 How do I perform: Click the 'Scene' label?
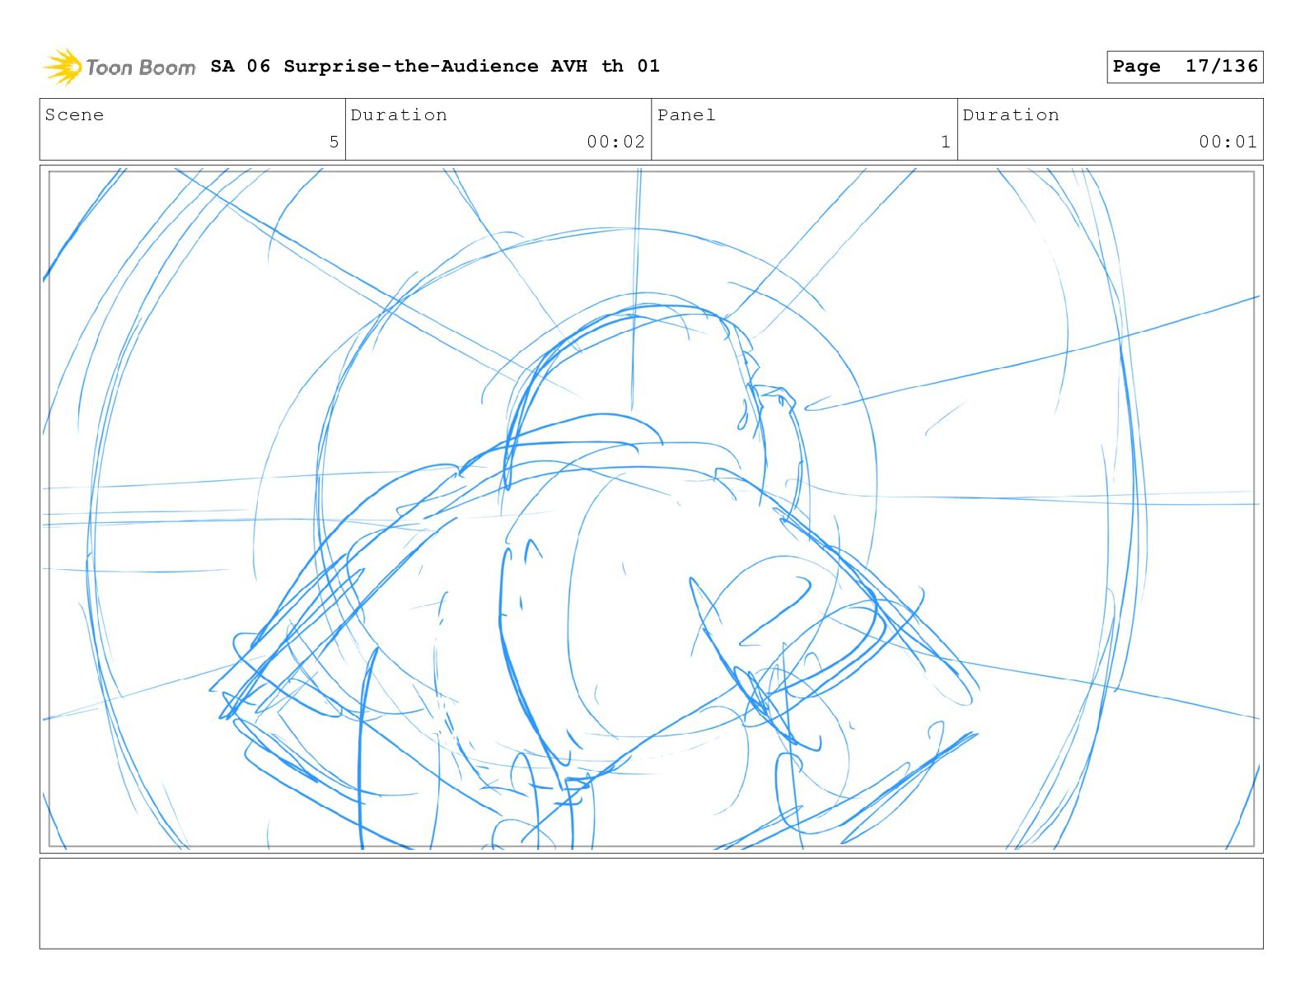[x=74, y=115]
